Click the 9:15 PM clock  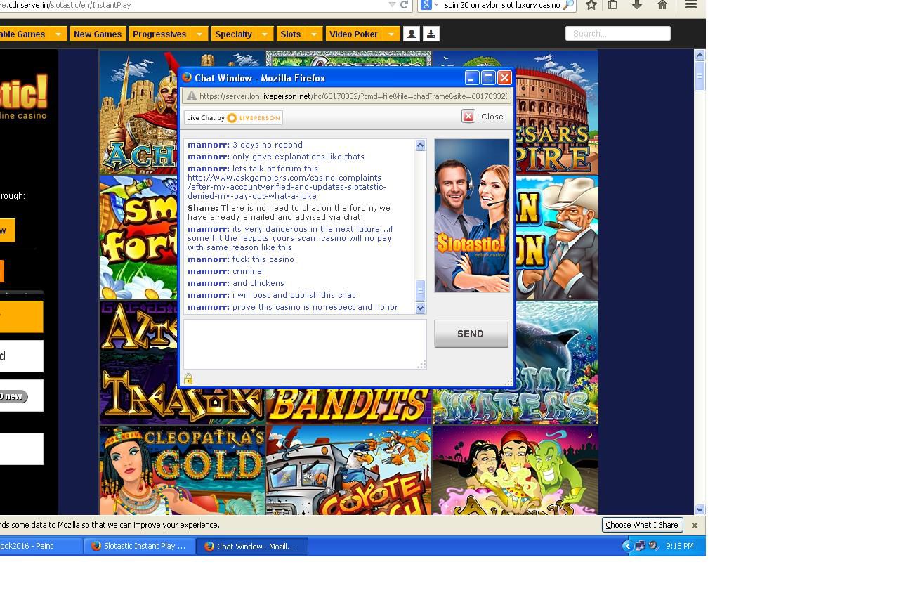coord(680,546)
